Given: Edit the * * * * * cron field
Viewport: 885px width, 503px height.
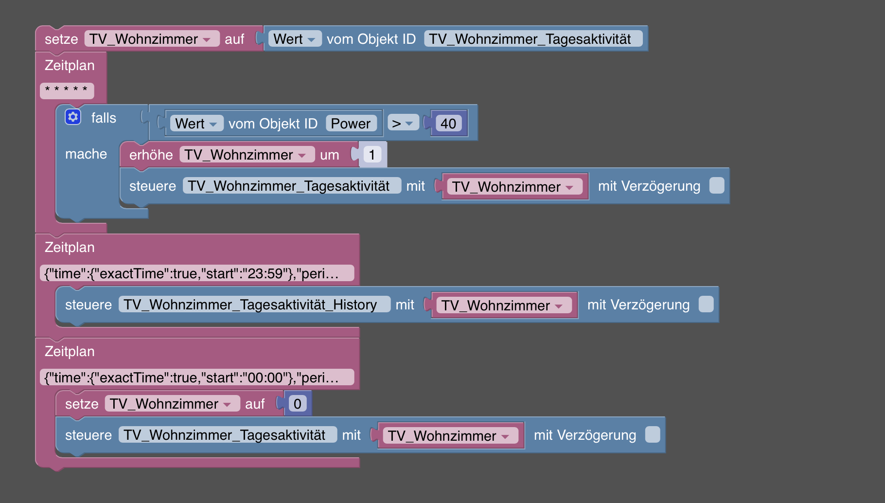Looking at the screenshot, I should (67, 90).
